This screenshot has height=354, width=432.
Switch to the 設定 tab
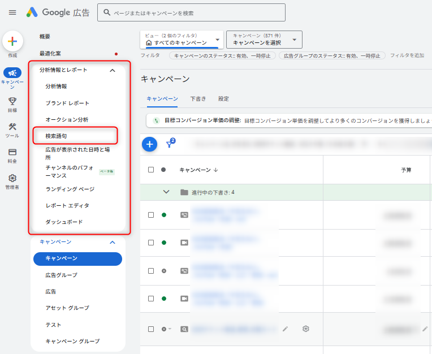(223, 99)
